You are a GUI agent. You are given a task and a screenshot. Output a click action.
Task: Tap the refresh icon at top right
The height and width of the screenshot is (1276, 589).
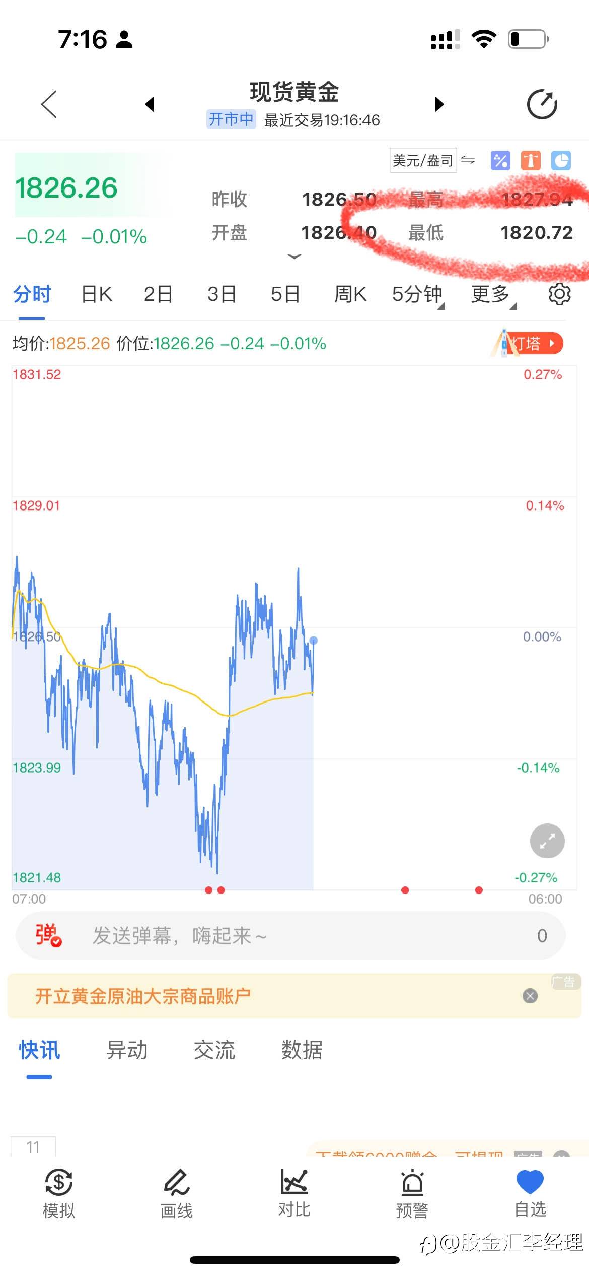click(542, 104)
